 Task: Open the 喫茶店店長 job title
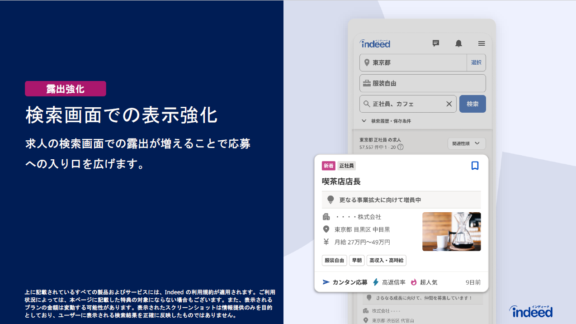coord(341,181)
